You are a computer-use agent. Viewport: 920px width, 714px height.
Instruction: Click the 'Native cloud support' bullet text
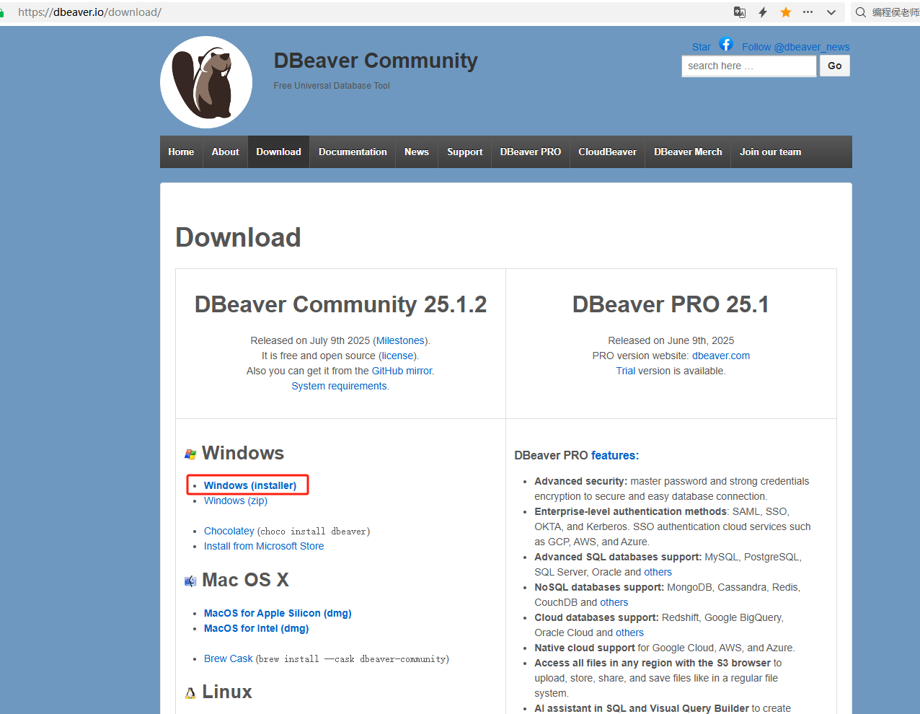[x=585, y=648]
